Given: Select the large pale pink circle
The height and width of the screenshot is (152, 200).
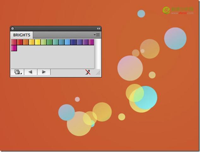Looking at the screenshot, I should point(130,68).
